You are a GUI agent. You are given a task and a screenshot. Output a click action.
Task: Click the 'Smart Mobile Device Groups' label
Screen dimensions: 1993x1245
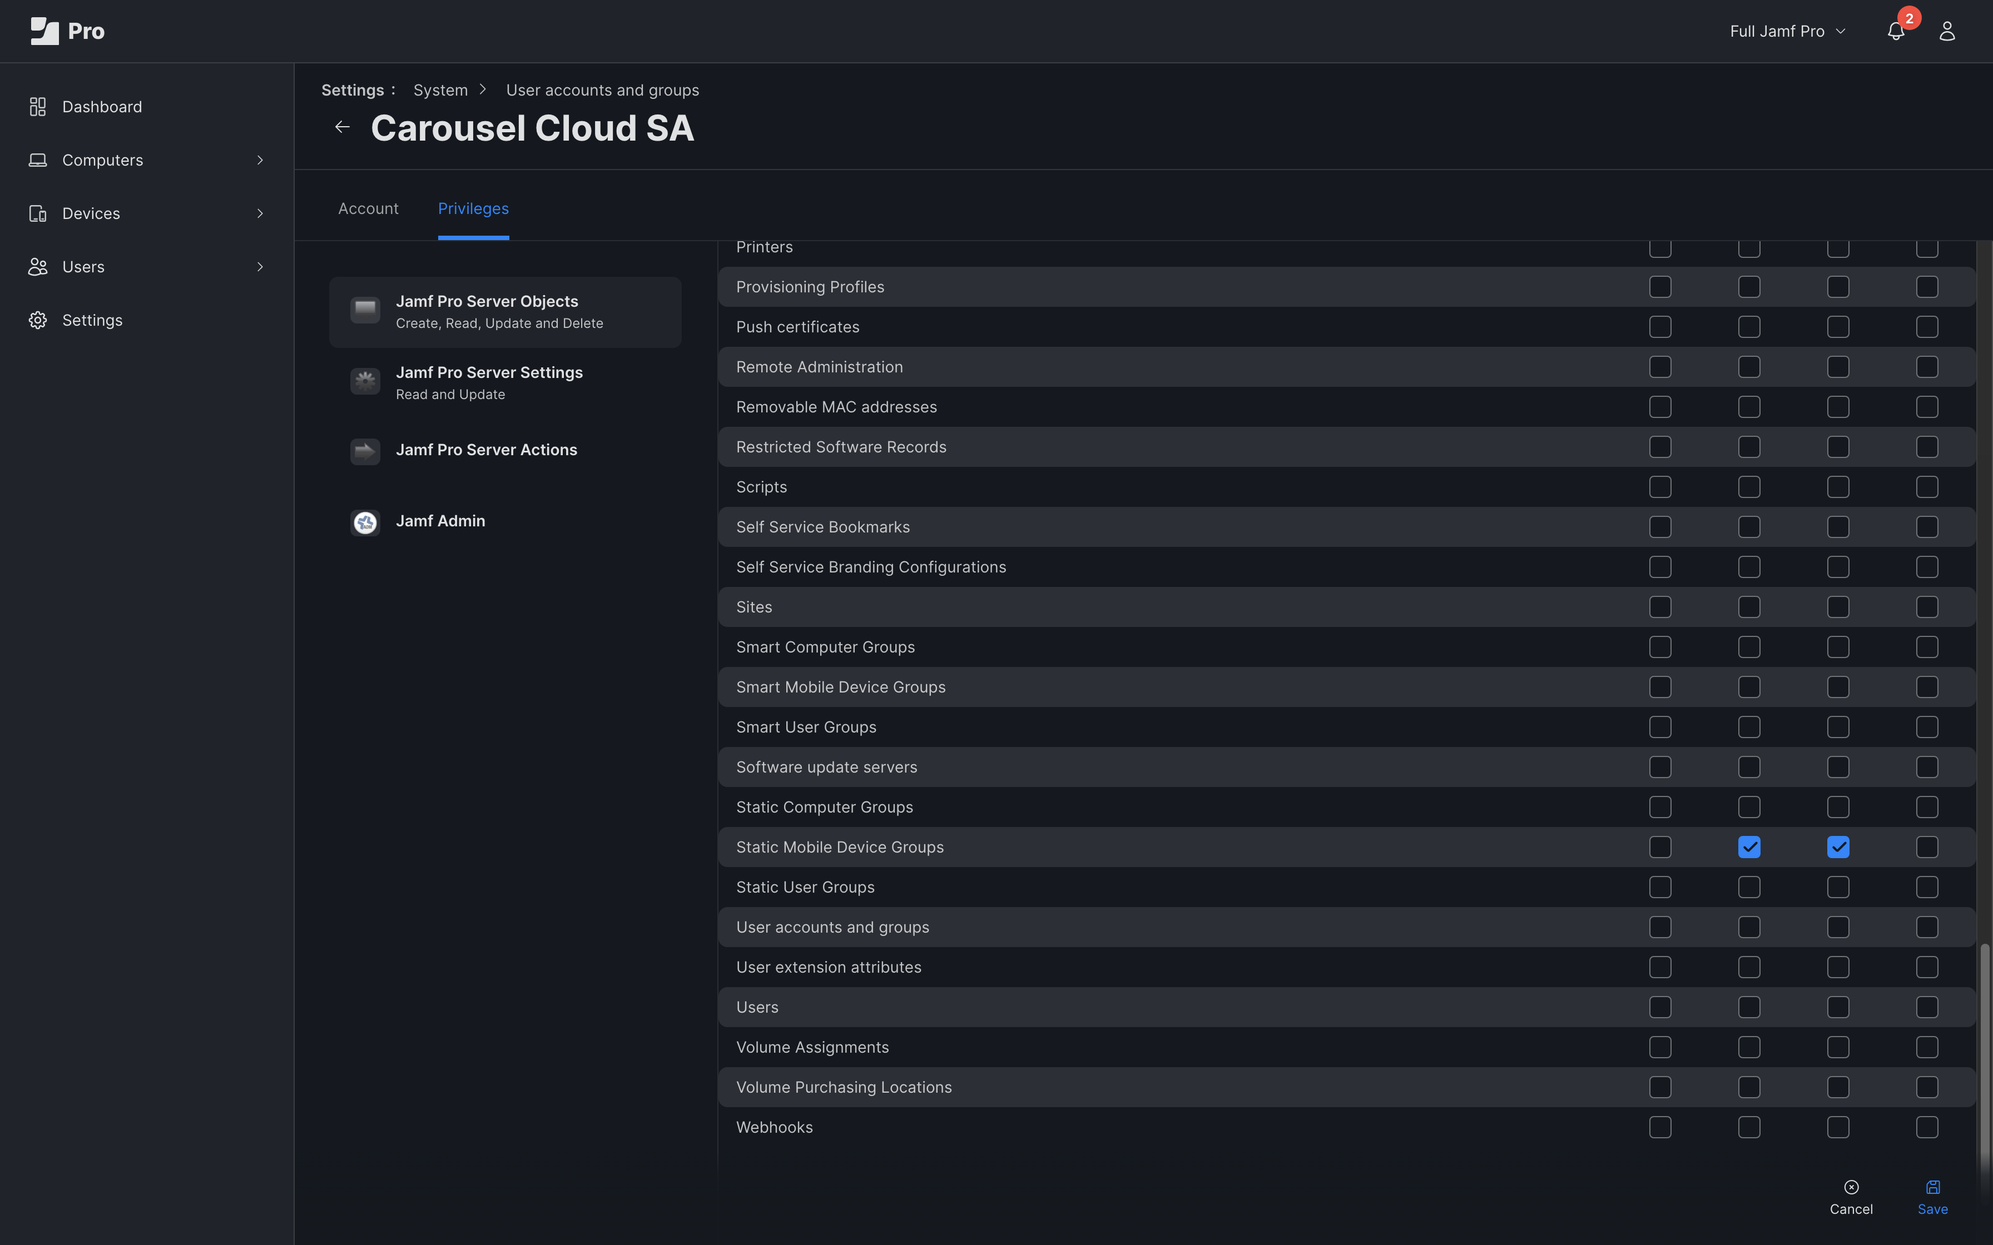tap(841, 687)
